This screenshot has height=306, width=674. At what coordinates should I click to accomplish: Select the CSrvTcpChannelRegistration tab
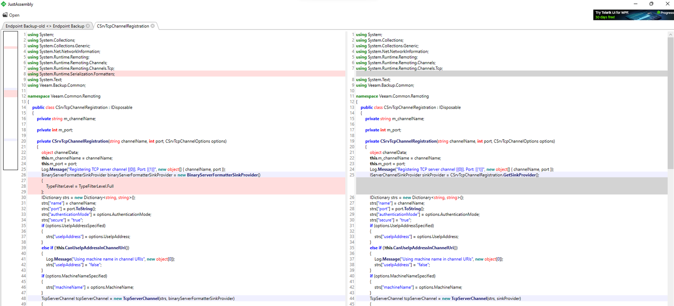pos(123,26)
